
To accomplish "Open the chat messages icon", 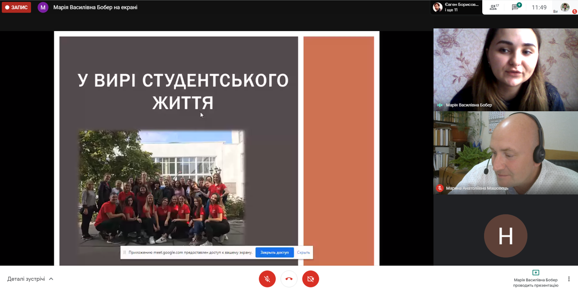I will pyautogui.click(x=515, y=7).
